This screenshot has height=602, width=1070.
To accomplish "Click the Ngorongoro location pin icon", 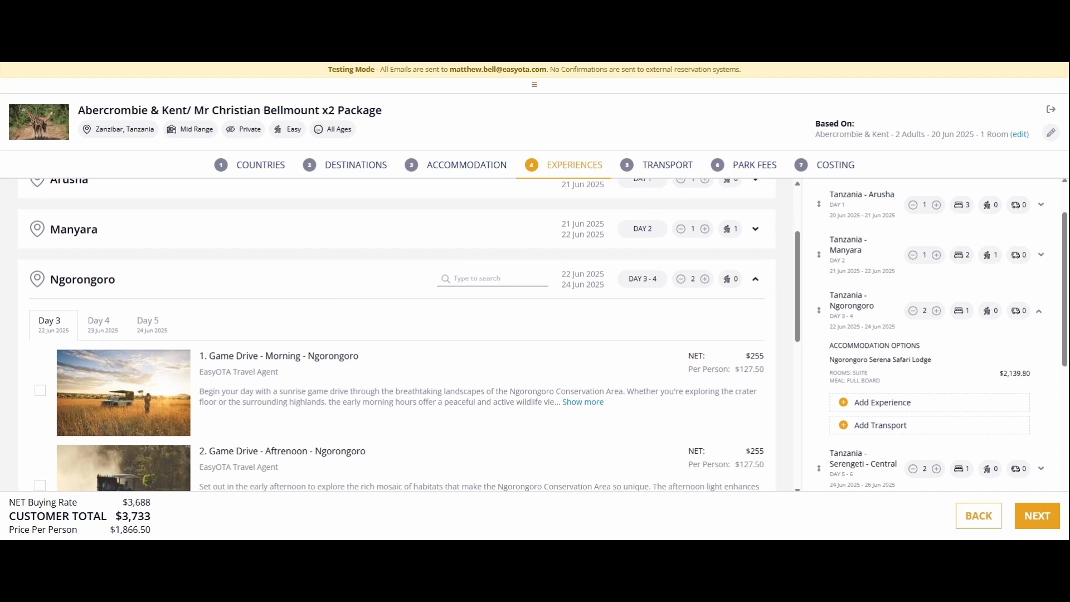I will click(x=37, y=279).
